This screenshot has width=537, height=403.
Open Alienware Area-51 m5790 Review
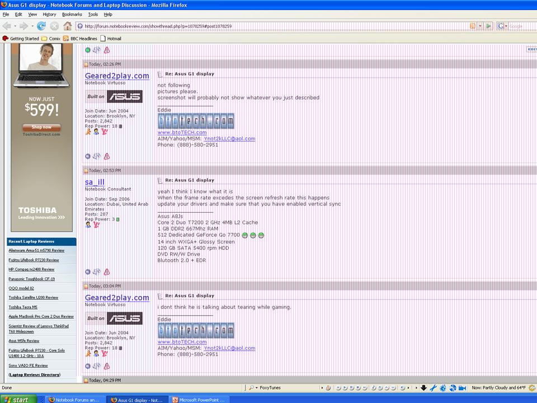click(x=36, y=250)
